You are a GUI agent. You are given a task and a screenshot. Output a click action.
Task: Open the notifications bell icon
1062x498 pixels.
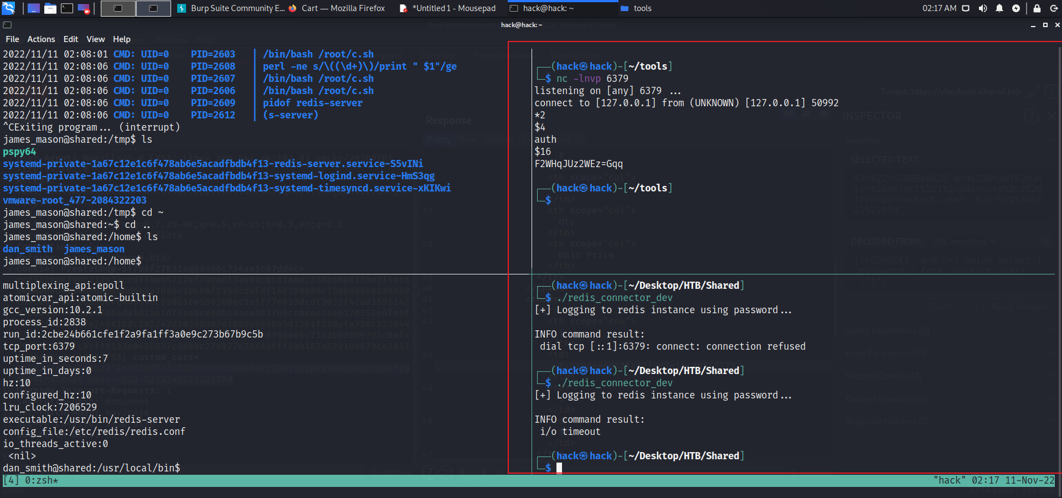tap(999, 8)
